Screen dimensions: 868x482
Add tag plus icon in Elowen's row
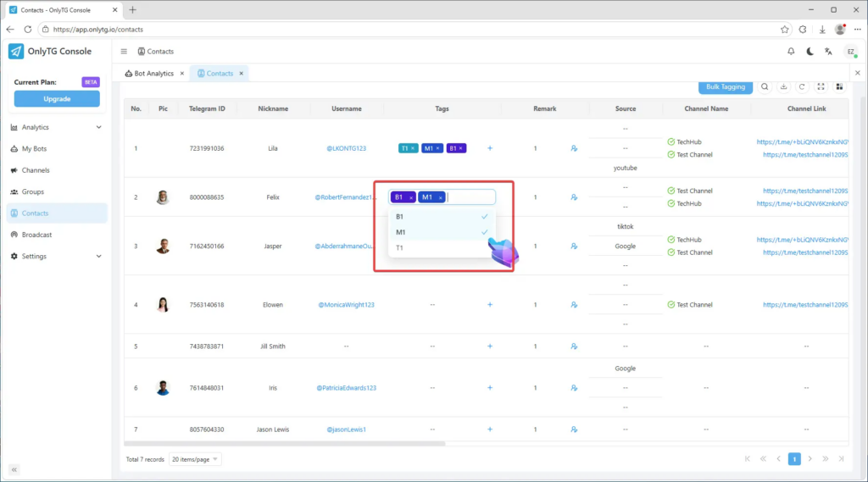490,304
